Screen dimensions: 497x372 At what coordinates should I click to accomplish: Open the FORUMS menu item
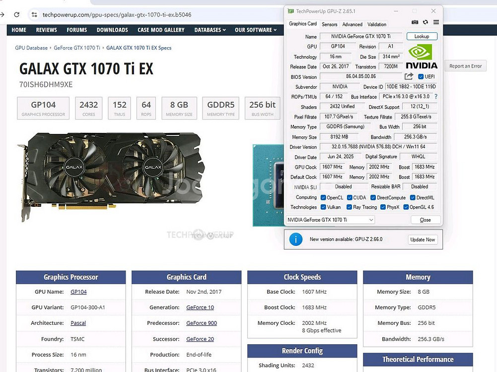(x=76, y=30)
